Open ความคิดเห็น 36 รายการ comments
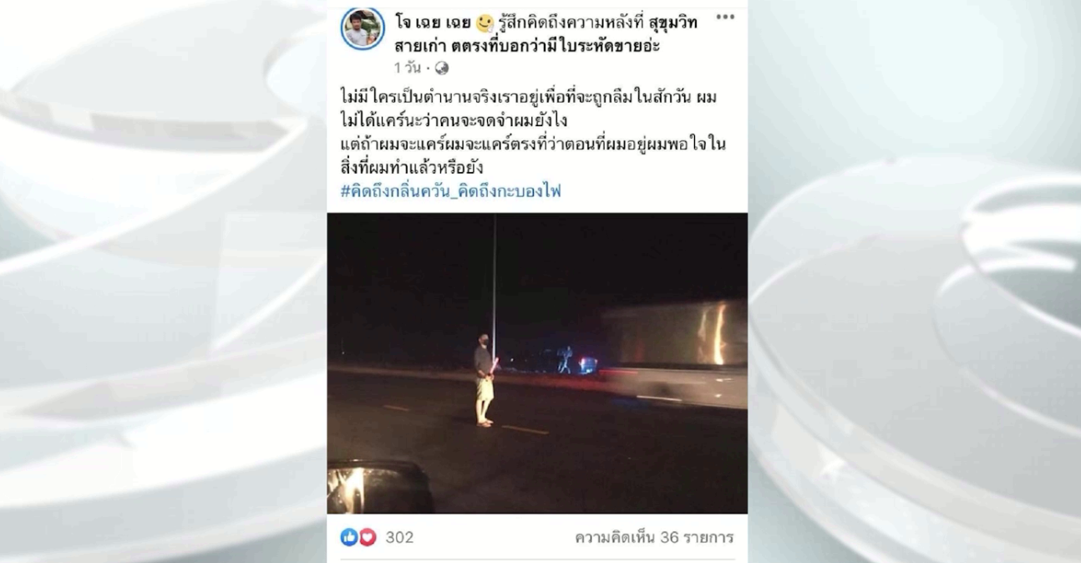The height and width of the screenshot is (563, 1081). click(654, 537)
